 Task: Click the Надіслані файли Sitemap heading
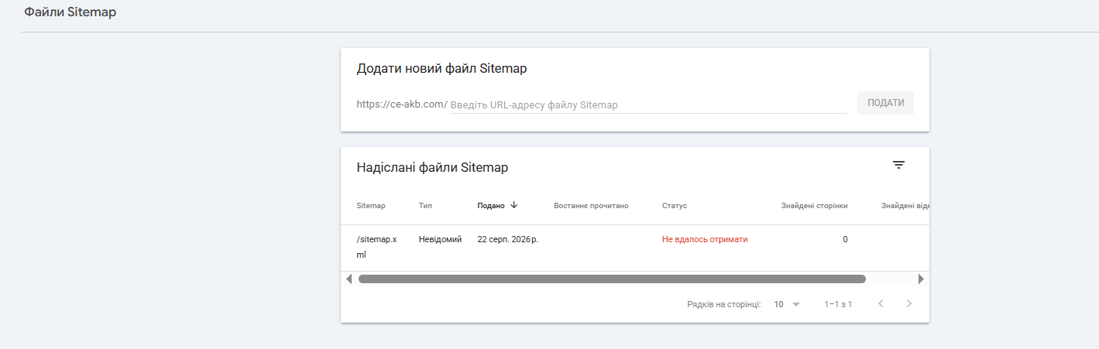(432, 167)
